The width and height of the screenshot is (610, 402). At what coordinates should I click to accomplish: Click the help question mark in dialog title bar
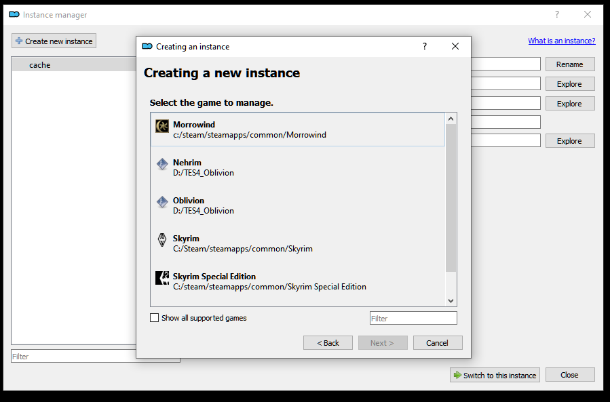(x=425, y=46)
